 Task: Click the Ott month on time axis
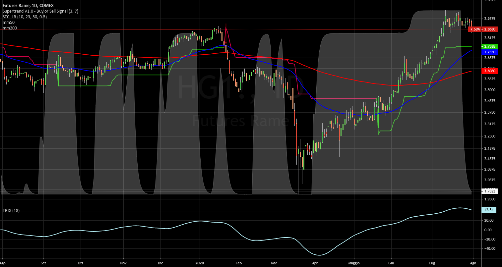(x=80, y=263)
